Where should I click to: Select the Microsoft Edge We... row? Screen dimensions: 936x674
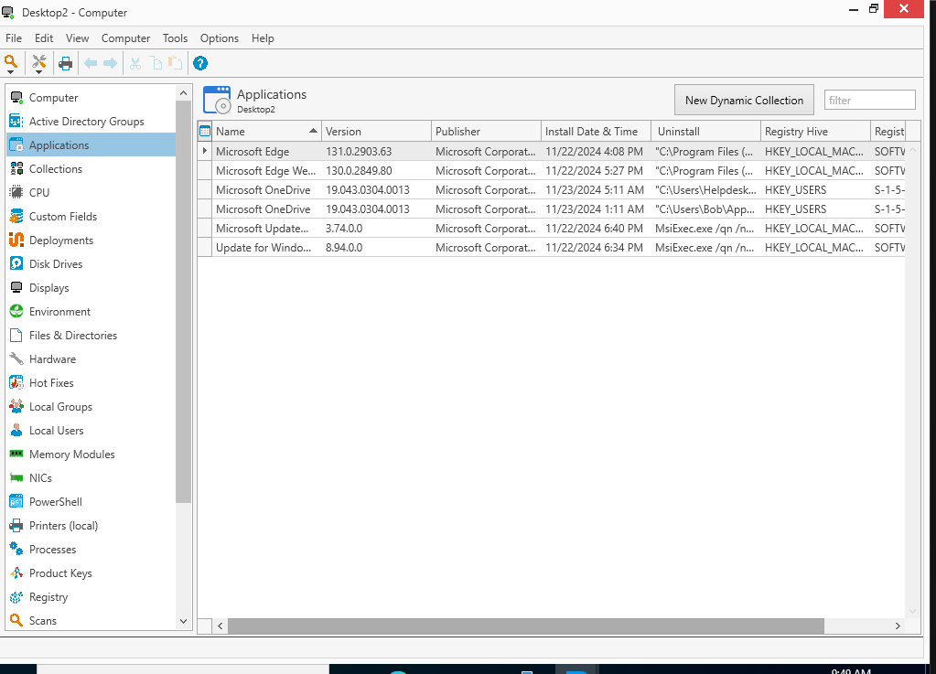coord(552,171)
